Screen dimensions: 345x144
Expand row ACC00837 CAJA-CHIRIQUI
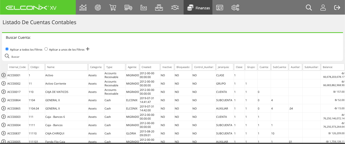pyautogui.click(x=4, y=133)
